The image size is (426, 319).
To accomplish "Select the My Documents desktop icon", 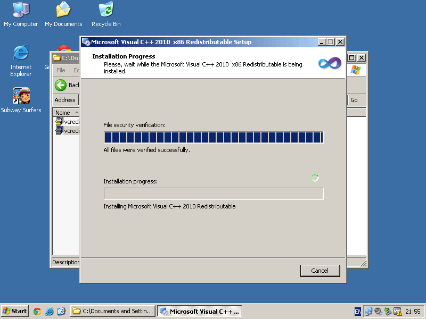I will (x=63, y=14).
